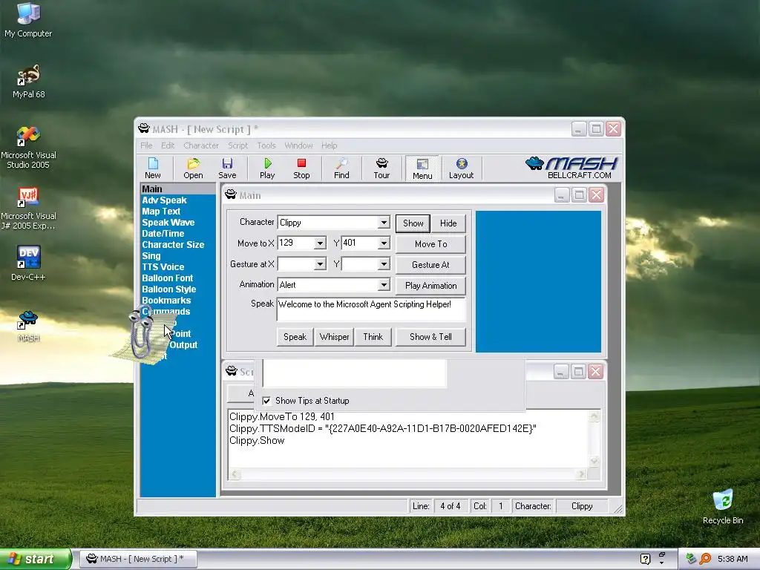The image size is (760, 570).
Task: Open the Help menu
Action: [329, 145]
